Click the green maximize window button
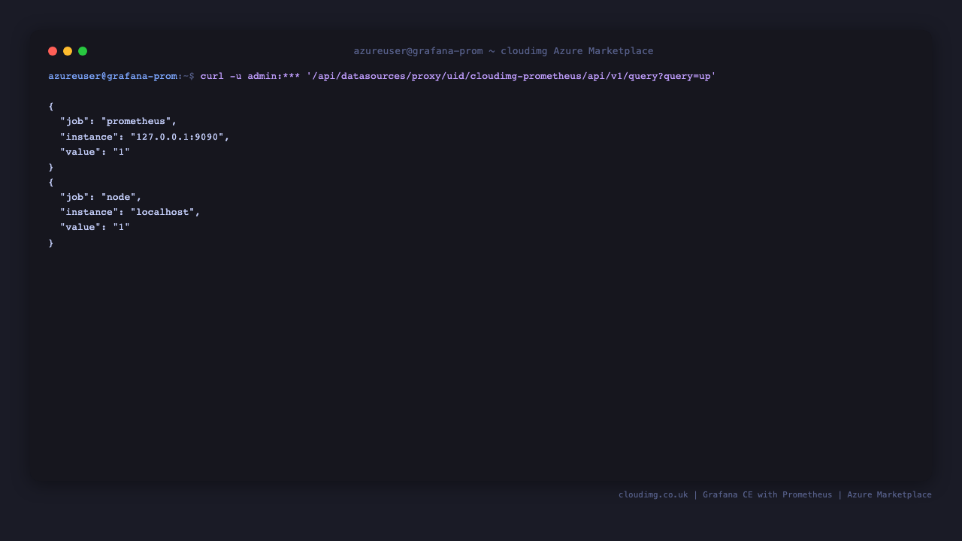The width and height of the screenshot is (962, 541). [83, 51]
